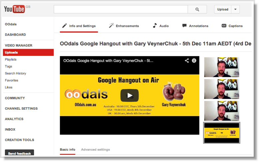Open the Audio tab
This screenshot has height=162, width=259.
point(161,26)
